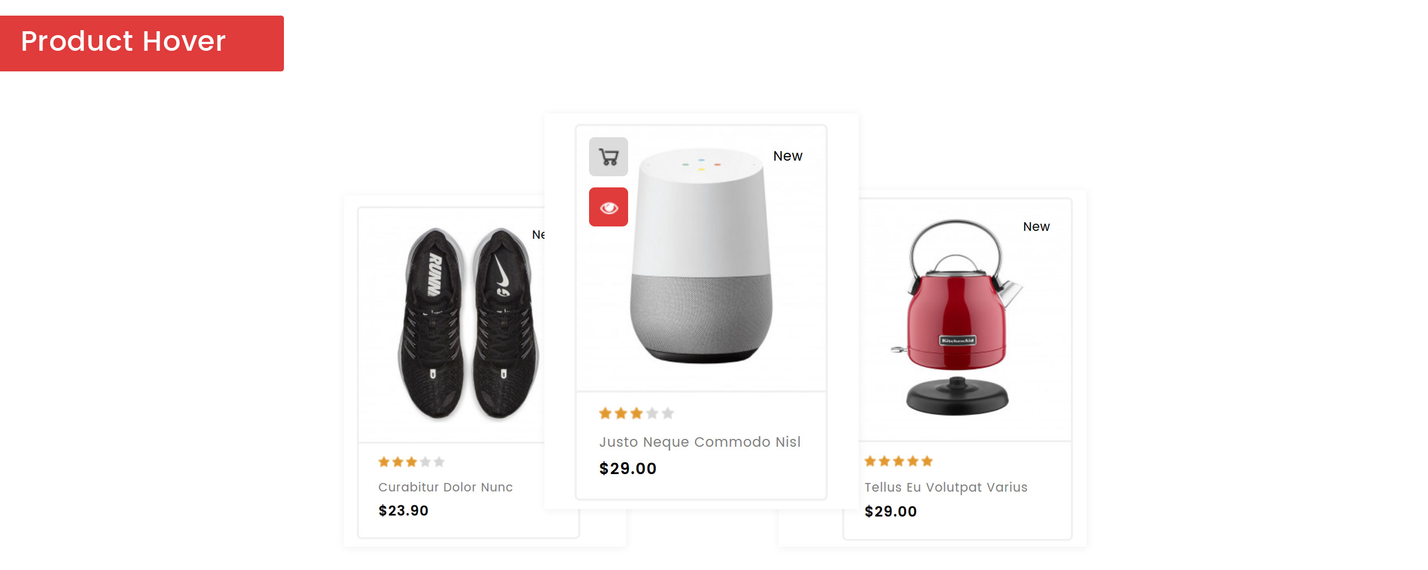Click the Product Hover red banner

coord(142,44)
